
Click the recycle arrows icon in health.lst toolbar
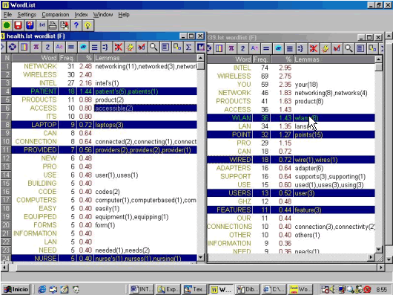tap(13, 47)
